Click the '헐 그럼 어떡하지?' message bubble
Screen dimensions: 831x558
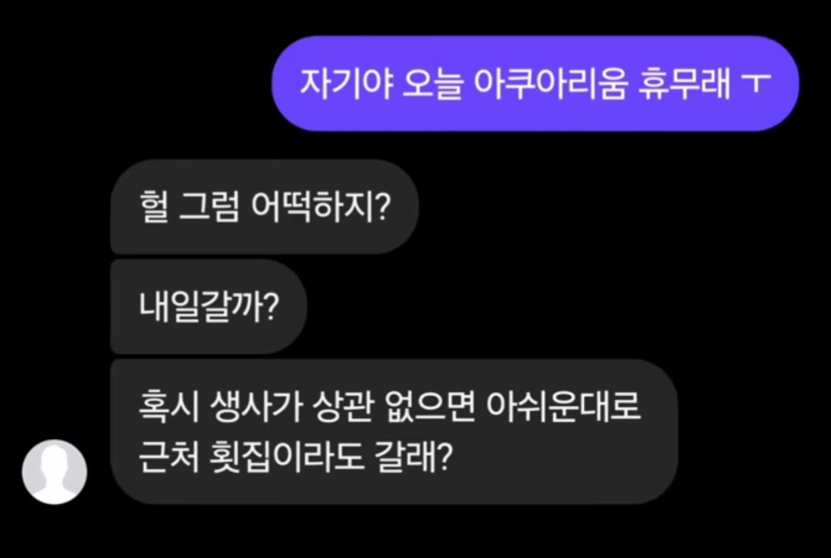265,207
